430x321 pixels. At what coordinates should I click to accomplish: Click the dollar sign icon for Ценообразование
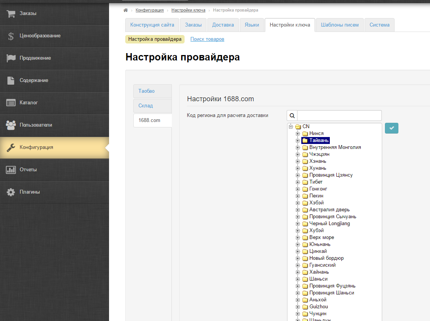[11, 36]
